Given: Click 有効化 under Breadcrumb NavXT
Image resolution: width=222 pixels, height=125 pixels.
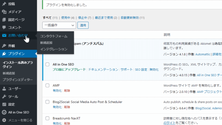Looking at the screenshot, I should tap(57, 123).
